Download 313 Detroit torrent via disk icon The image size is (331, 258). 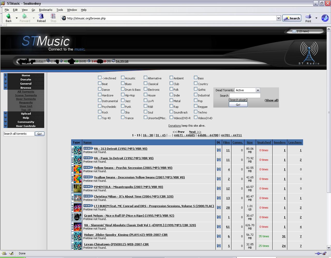pyautogui.click(x=219, y=150)
